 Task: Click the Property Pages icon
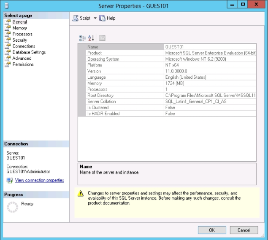[x=102, y=38]
